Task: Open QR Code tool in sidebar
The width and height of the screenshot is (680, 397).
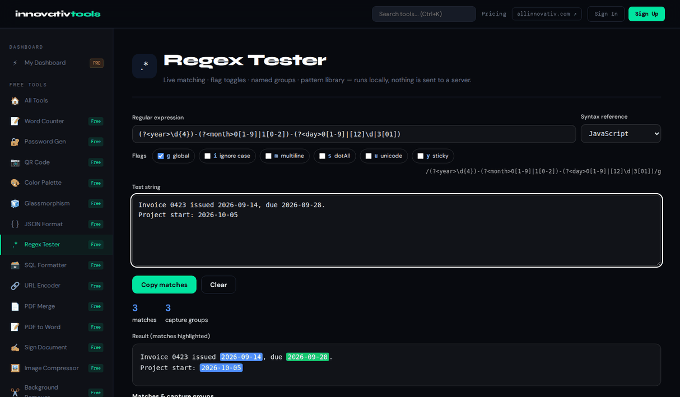Action: [x=56, y=162]
